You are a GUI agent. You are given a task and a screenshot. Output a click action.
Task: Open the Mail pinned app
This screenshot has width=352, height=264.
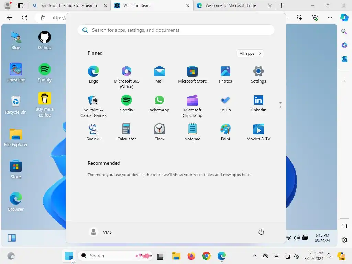[159, 75]
